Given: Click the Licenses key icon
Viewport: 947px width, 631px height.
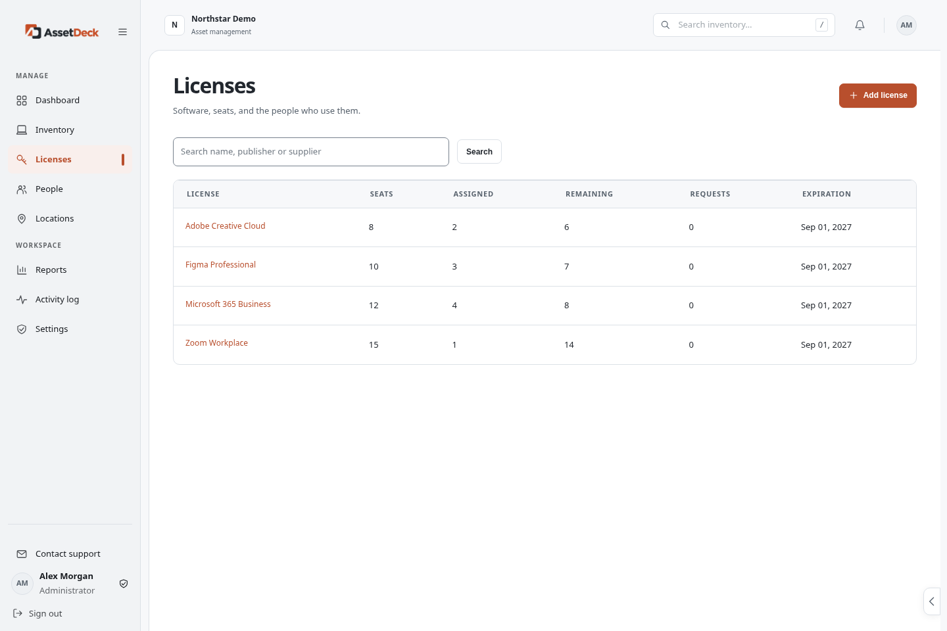Looking at the screenshot, I should tap(22, 160).
